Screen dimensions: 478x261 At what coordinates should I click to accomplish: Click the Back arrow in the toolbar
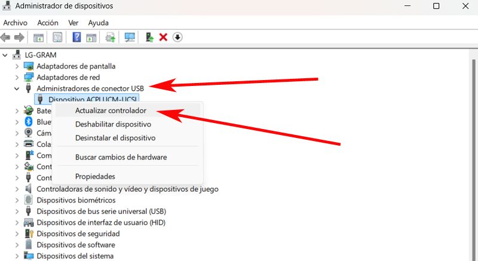tap(6, 37)
